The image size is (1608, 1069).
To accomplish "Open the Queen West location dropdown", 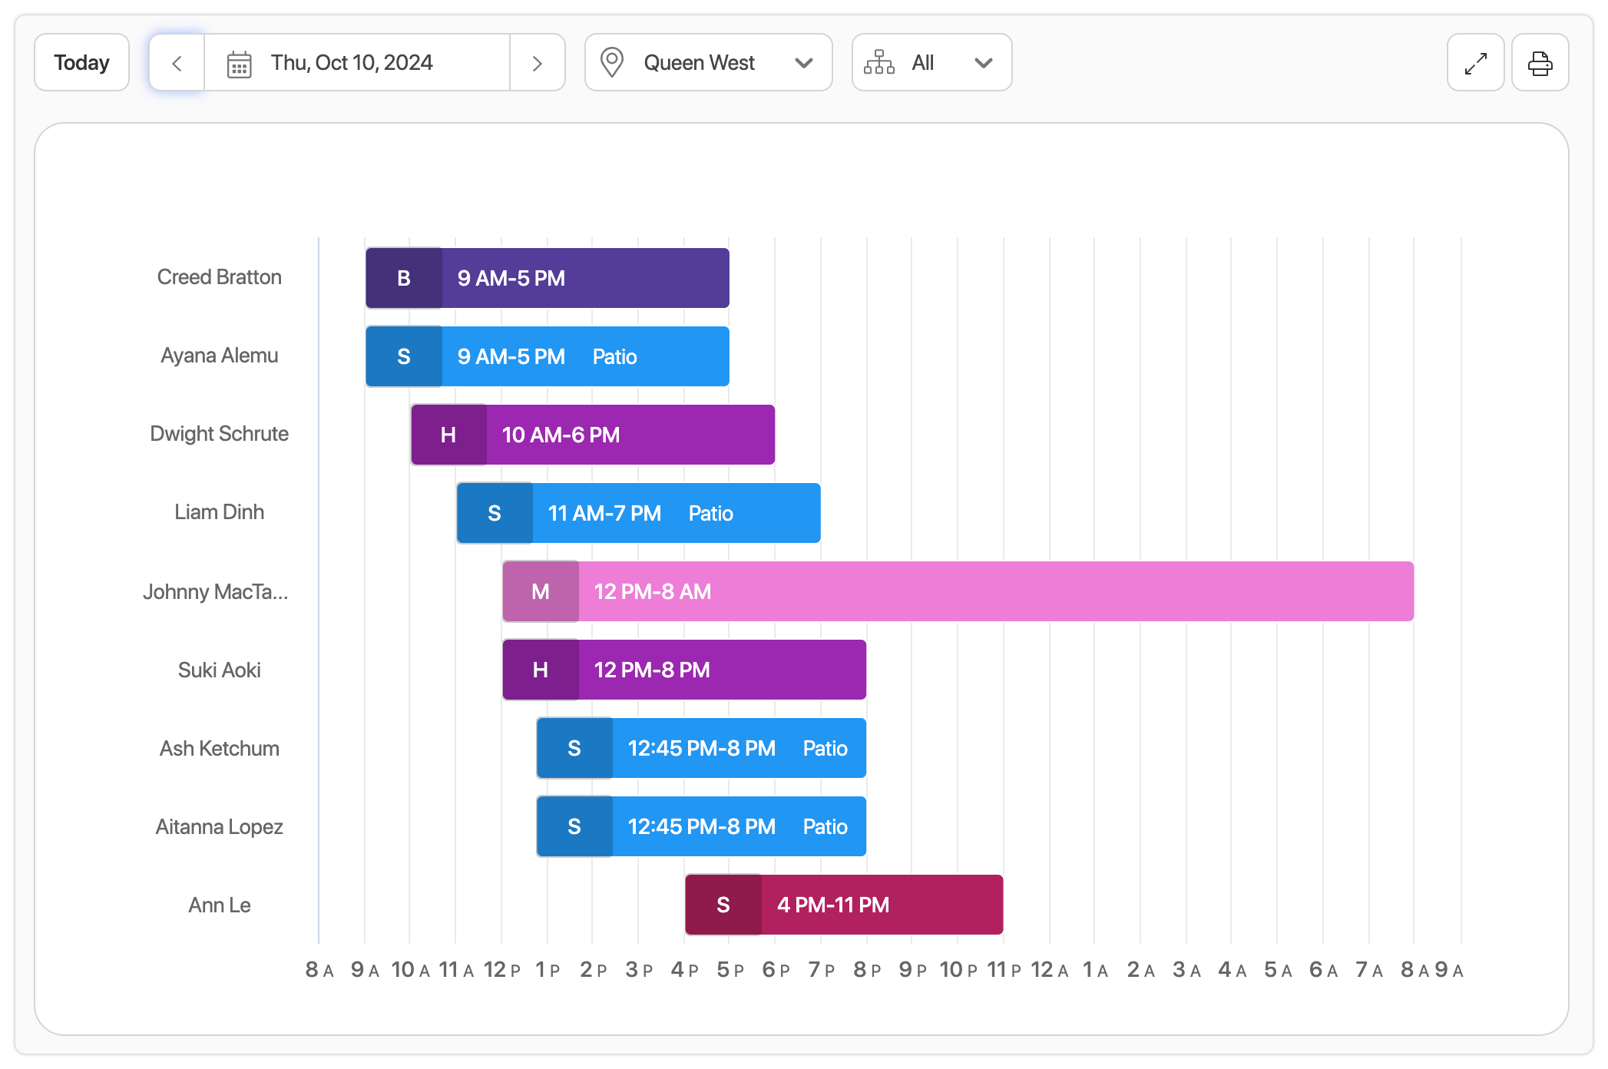I will (x=708, y=63).
